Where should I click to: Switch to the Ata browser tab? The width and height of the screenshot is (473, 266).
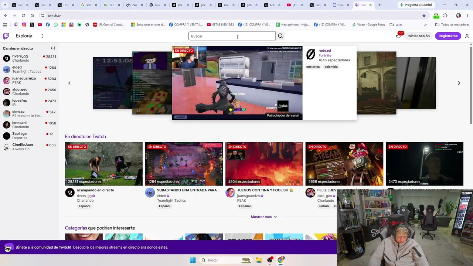[x=272, y=5]
